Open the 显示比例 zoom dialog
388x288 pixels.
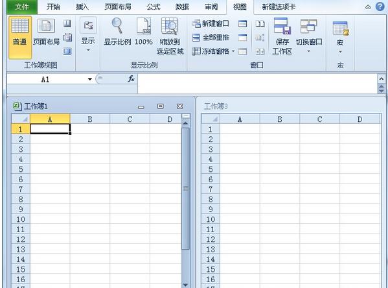pos(117,32)
